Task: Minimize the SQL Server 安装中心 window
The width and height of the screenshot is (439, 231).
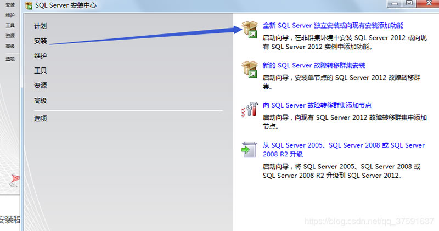Action: point(394,4)
